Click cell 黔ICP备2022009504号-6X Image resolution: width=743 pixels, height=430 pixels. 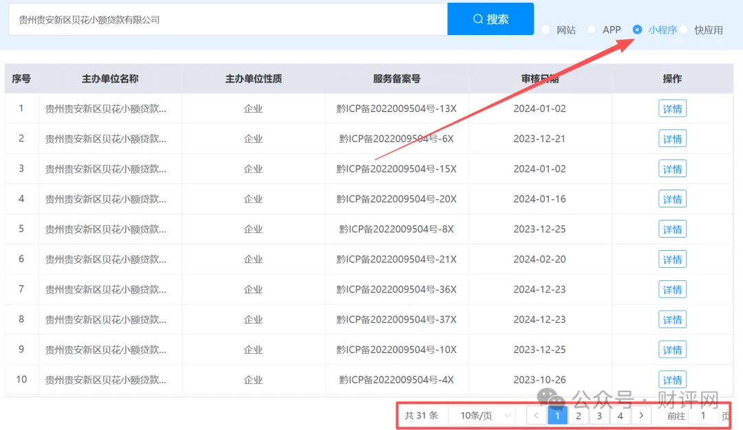(397, 139)
